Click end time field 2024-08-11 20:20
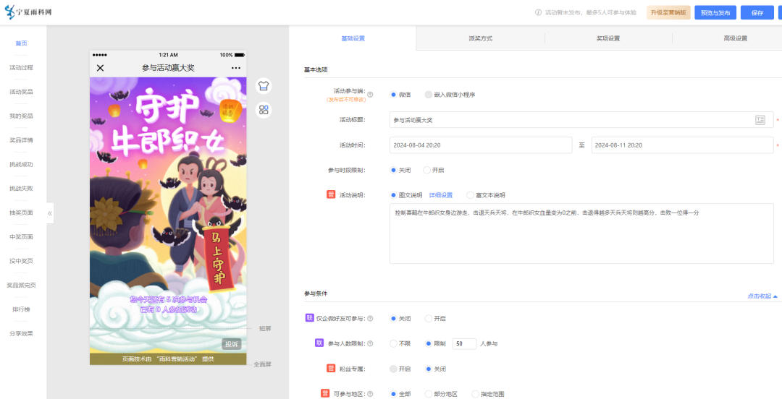Image resolution: width=782 pixels, height=399 pixels. (682, 145)
